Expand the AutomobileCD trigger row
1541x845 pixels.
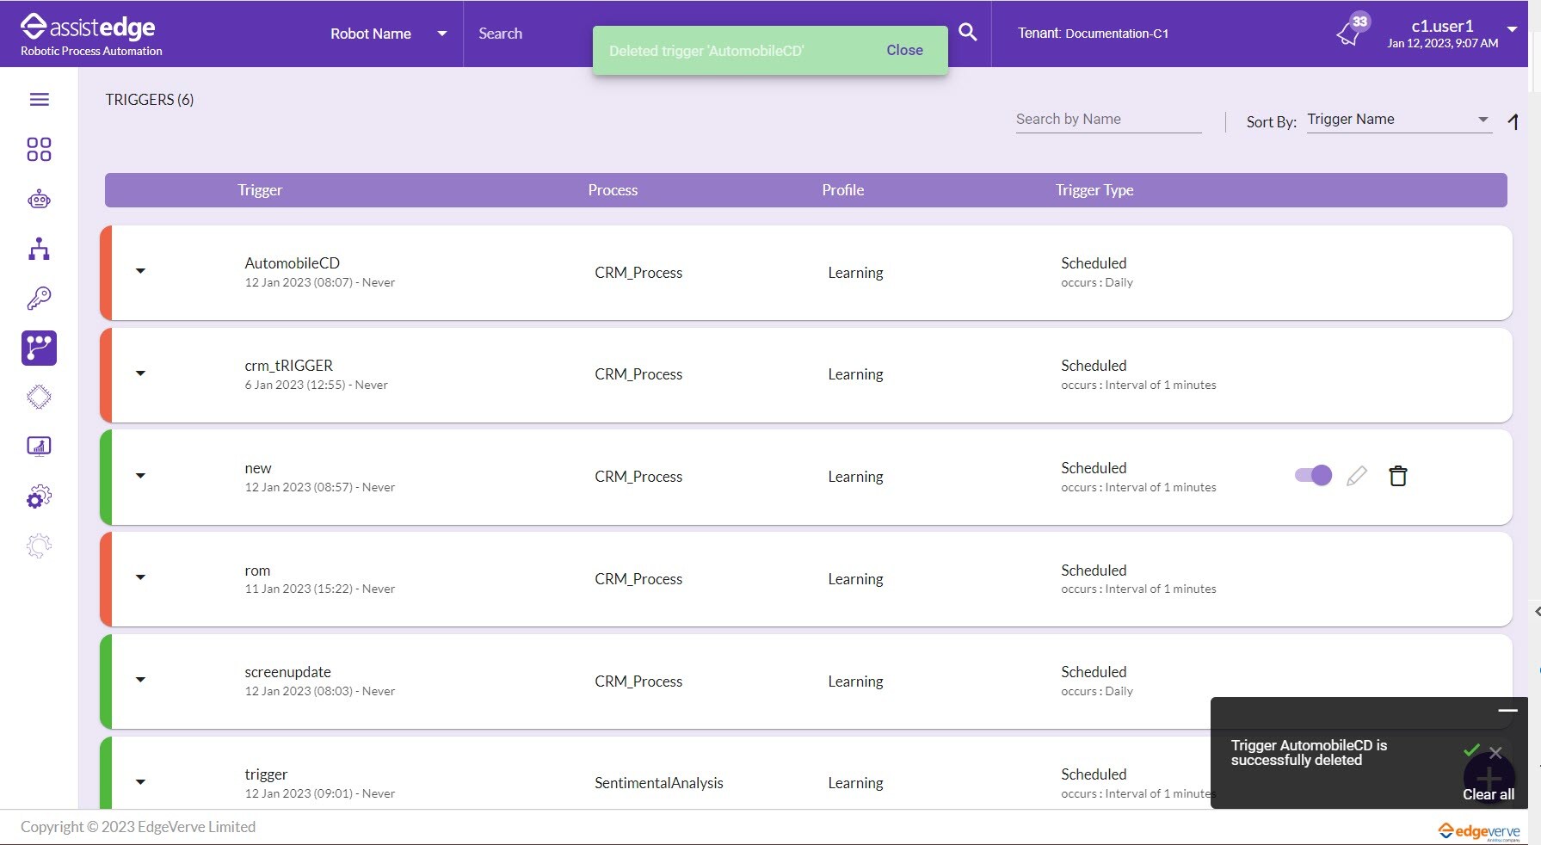[x=141, y=271]
